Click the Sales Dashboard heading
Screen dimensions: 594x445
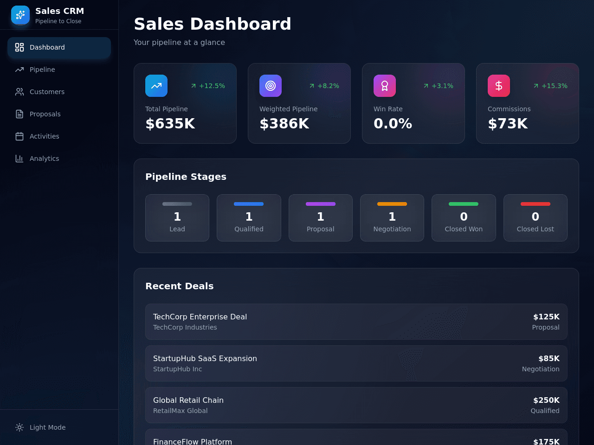click(213, 24)
